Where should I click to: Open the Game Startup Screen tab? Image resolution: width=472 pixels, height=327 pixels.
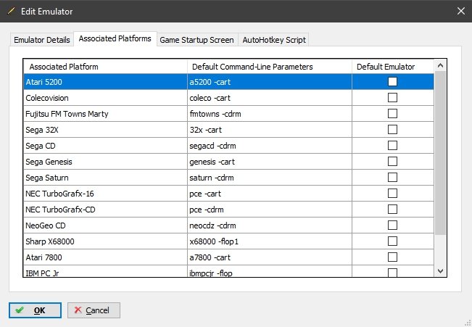pos(197,40)
